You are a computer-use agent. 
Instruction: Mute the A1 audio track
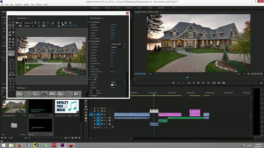point(104,118)
